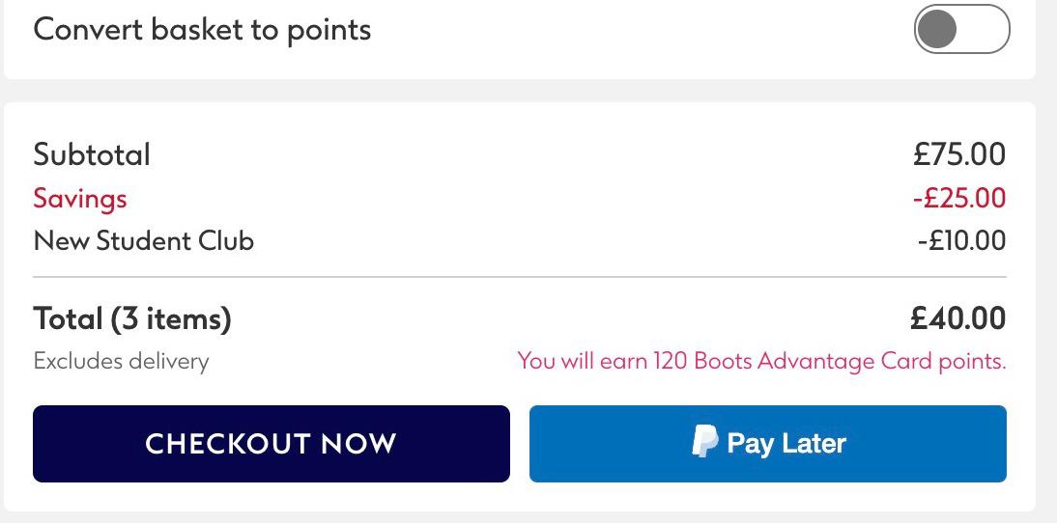Click the £75.00 subtotal amount

[959, 154]
